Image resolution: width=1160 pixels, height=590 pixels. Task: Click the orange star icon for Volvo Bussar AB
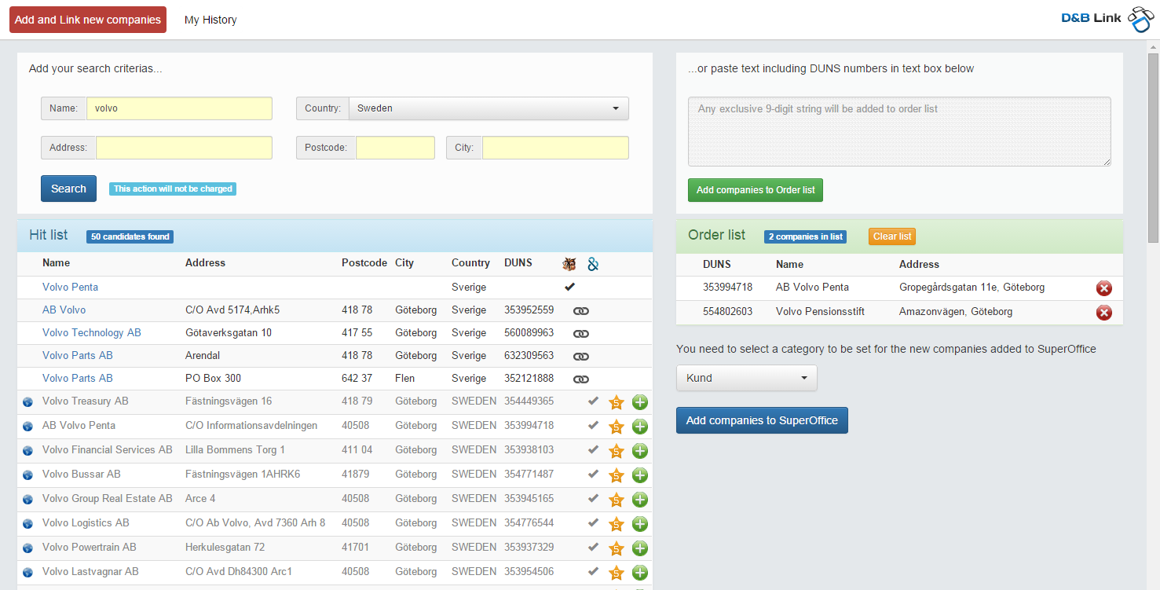617,475
